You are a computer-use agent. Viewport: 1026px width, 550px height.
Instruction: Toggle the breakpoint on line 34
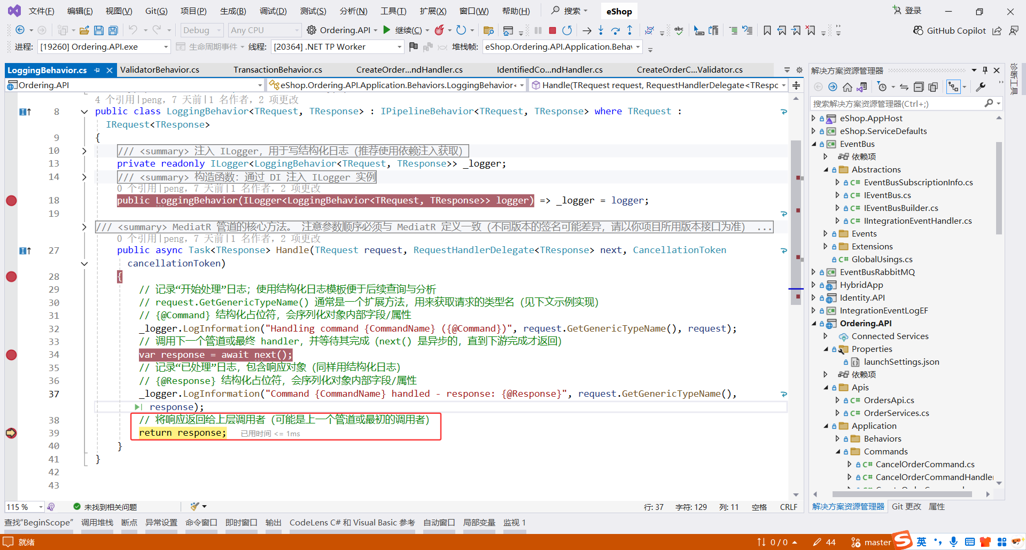click(x=11, y=355)
